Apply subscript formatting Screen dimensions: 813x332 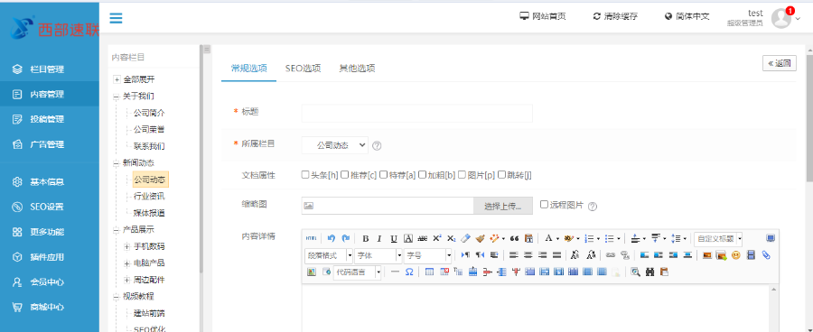pyautogui.click(x=451, y=239)
